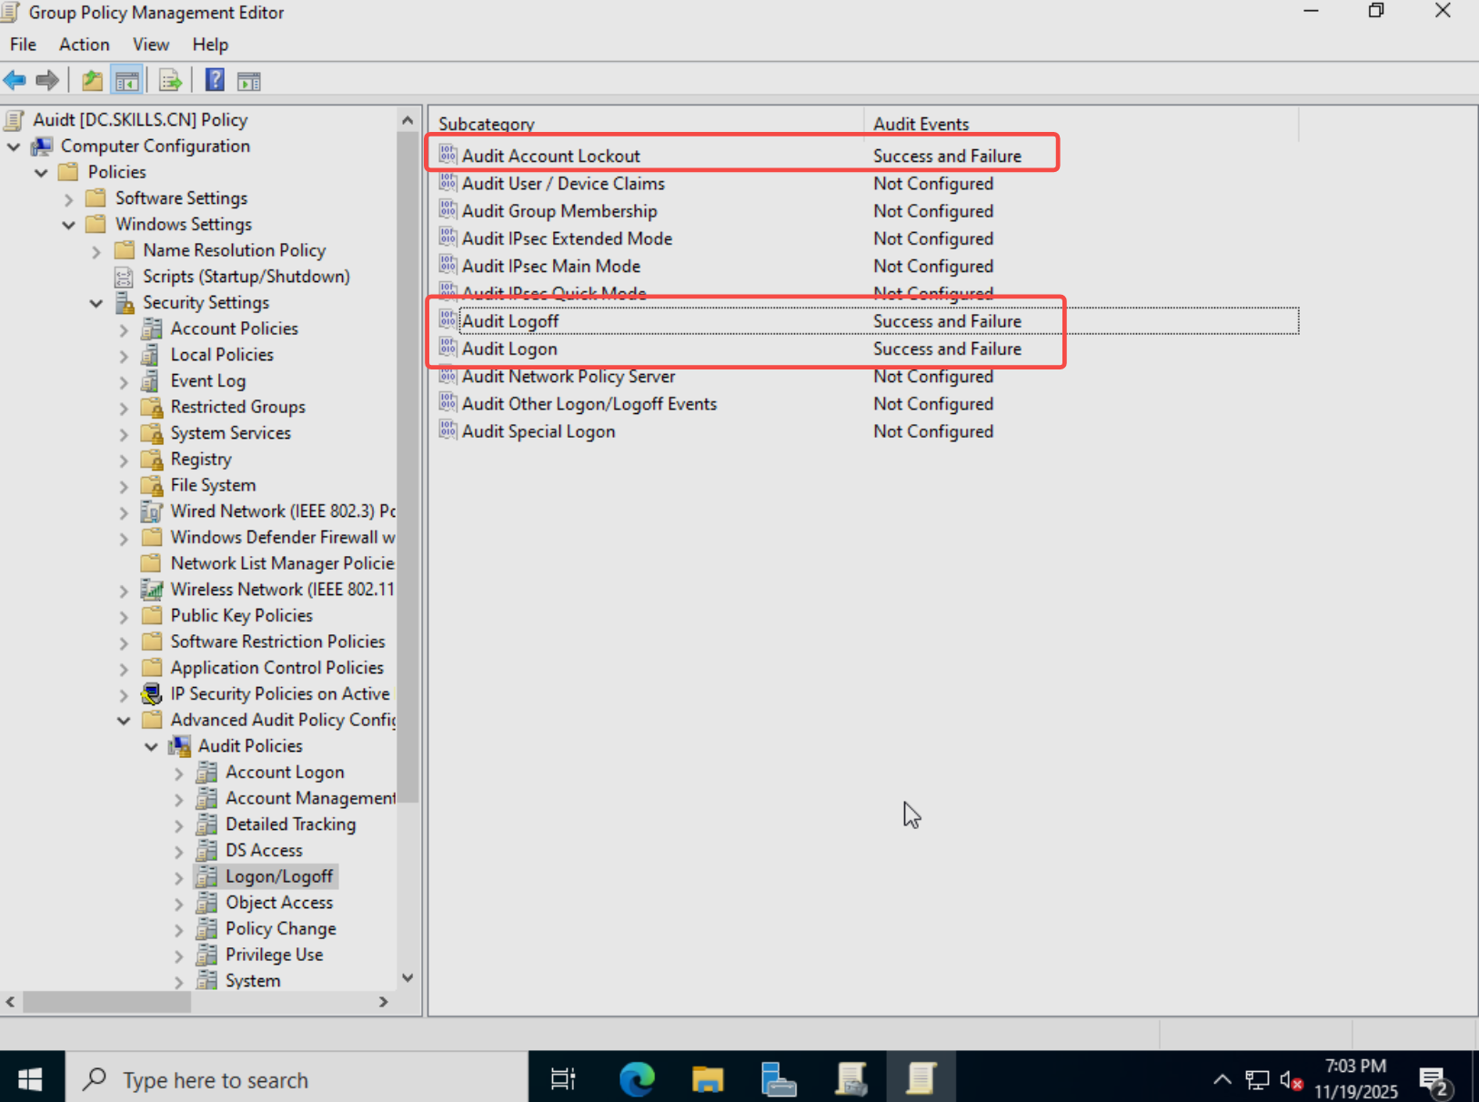Open the Help menu
Image resolution: width=1479 pixels, height=1102 pixels.
210,45
